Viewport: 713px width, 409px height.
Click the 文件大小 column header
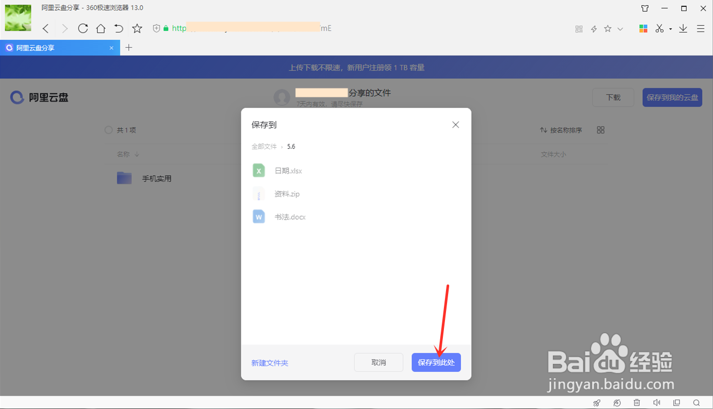point(553,154)
